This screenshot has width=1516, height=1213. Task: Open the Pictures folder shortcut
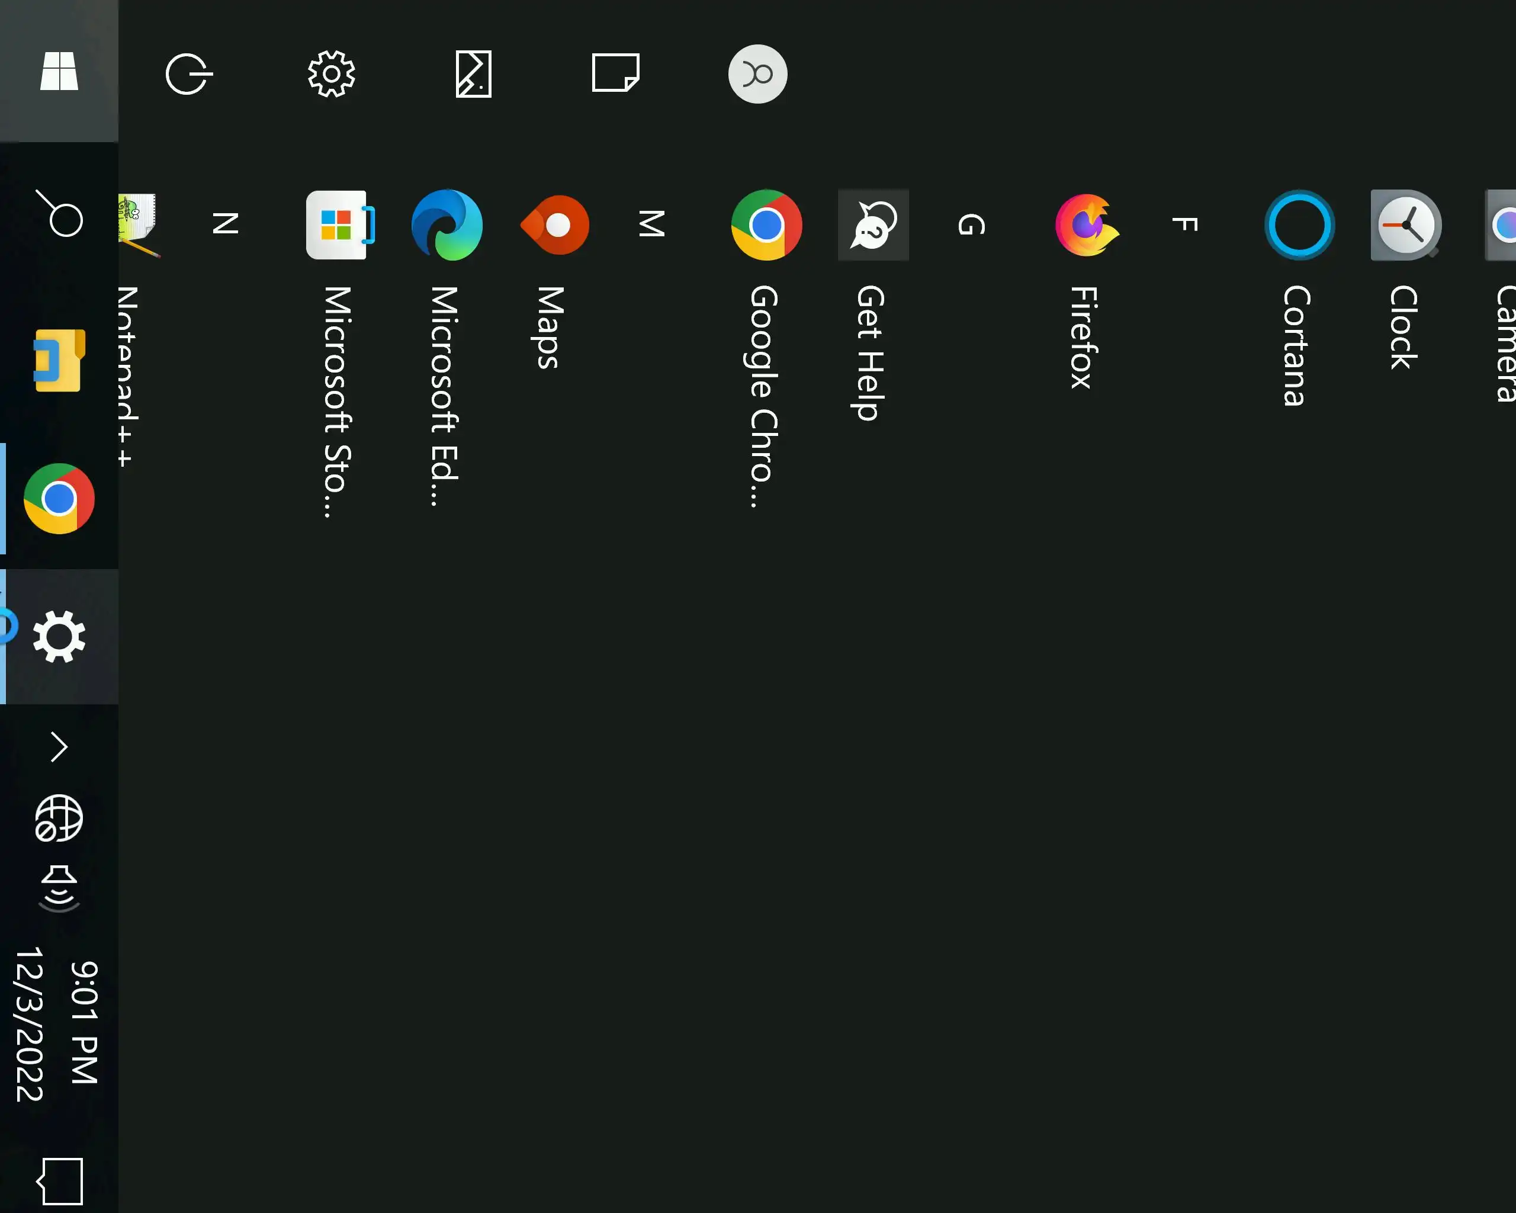click(x=473, y=74)
